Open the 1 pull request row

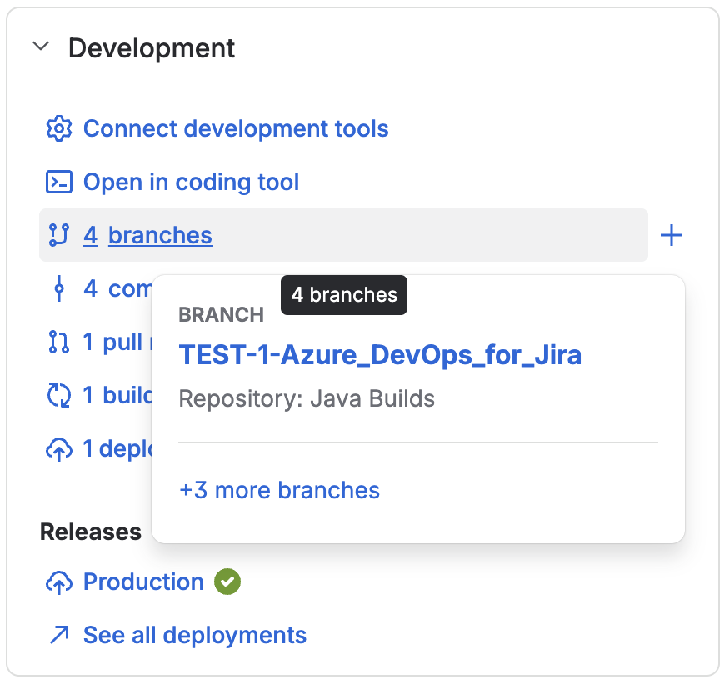[x=117, y=342]
